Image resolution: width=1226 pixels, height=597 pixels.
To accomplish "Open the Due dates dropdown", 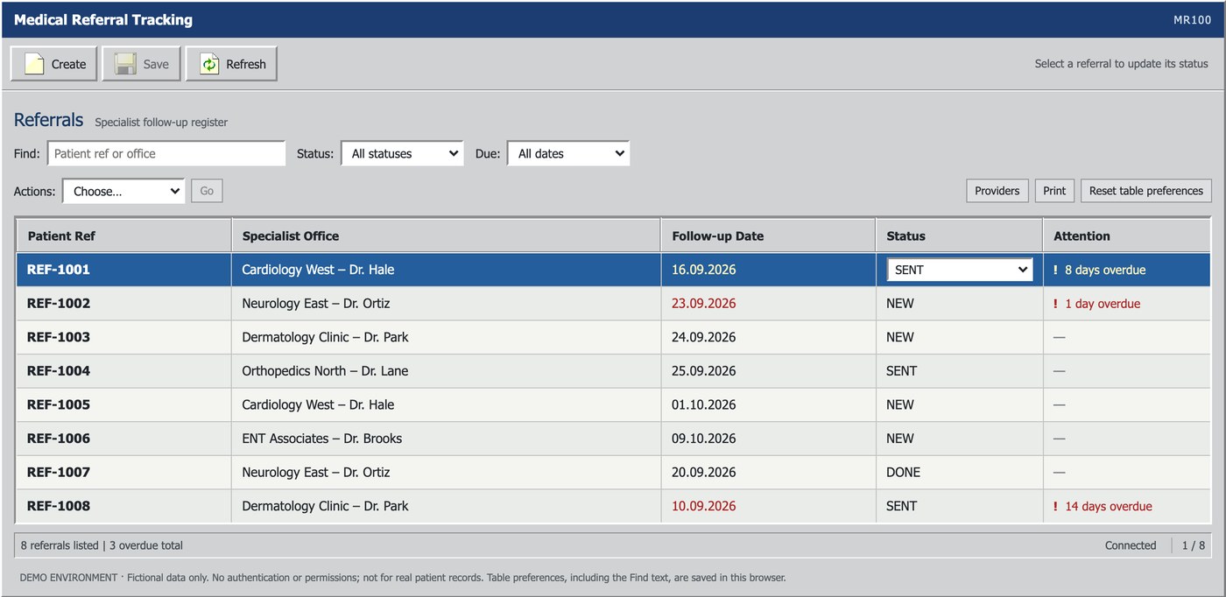I will point(568,153).
